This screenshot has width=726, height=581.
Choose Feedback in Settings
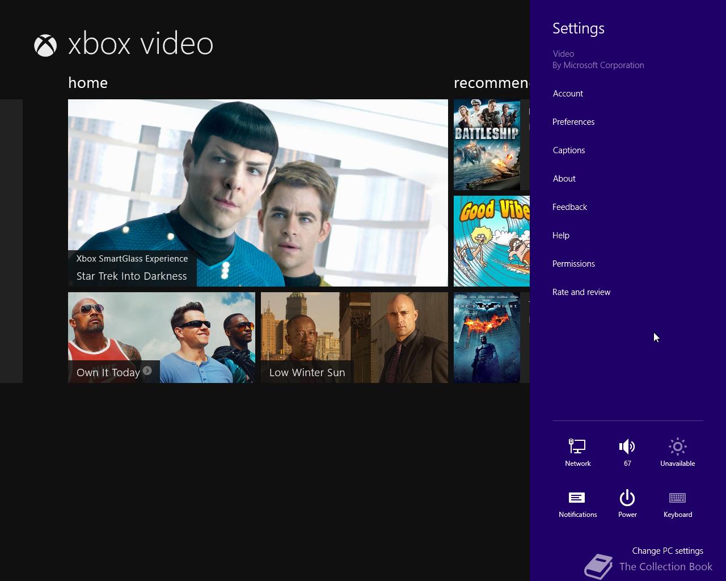click(x=569, y=207)
